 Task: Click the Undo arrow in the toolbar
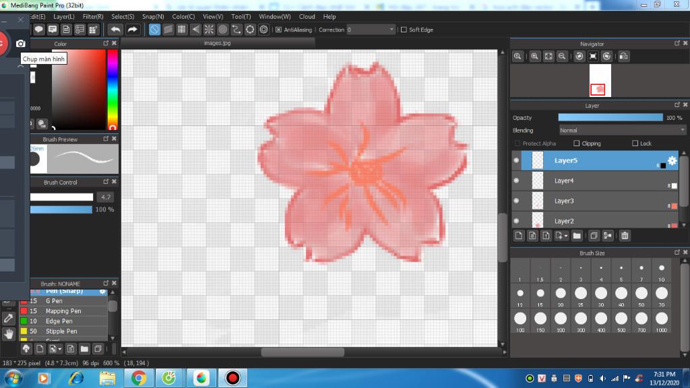tap(115, 30)
